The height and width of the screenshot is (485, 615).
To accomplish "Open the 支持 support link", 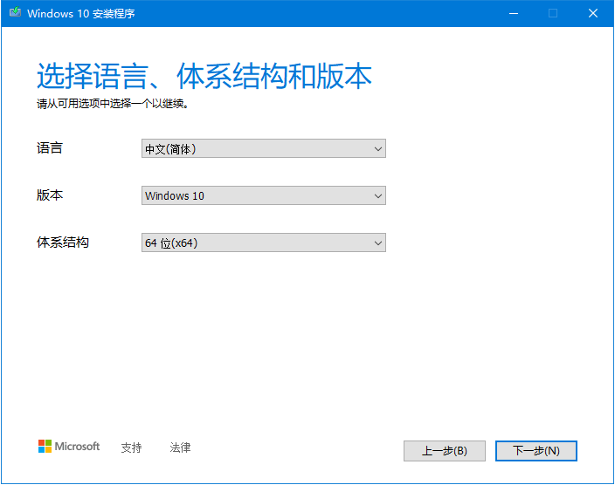I will pyautogui.click(x=131, y=447).
